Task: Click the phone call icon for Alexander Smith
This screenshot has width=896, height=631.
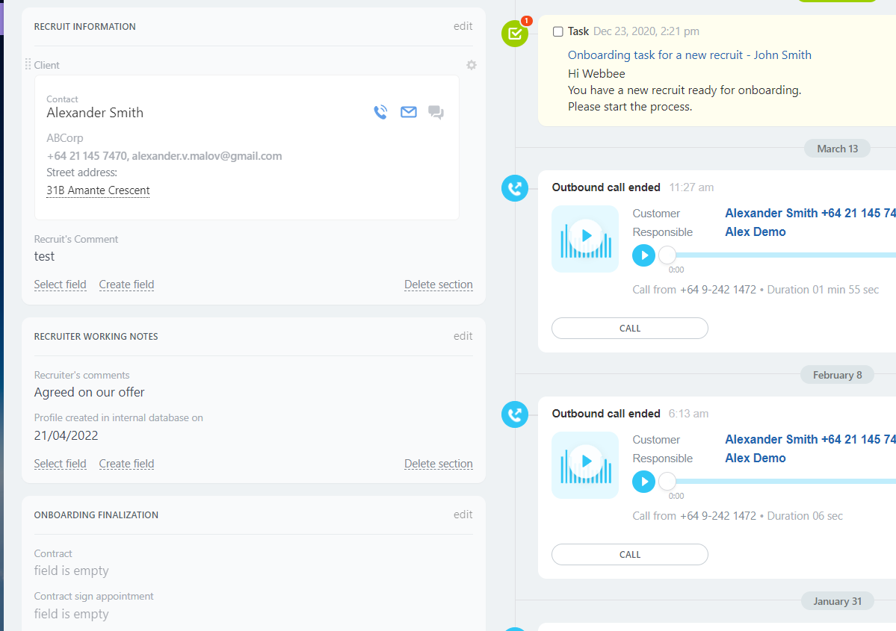Action: 380,113
